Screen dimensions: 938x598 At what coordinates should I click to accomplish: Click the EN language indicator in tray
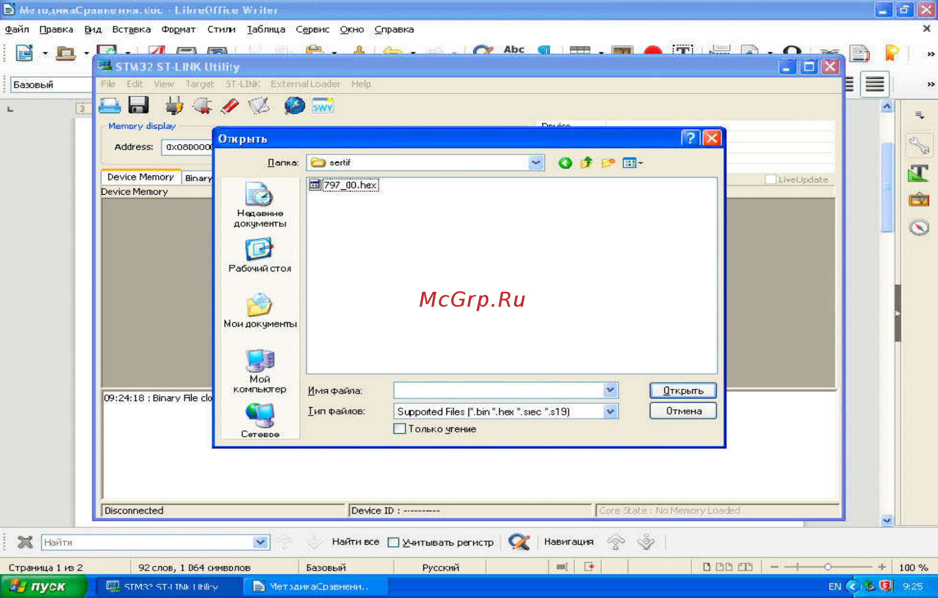[834, 587]
